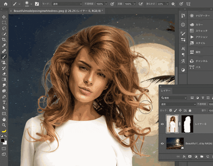This screenshot has height=166, width=213.
Task: Click the foreground black color swatch
Action: coord(3,140)
